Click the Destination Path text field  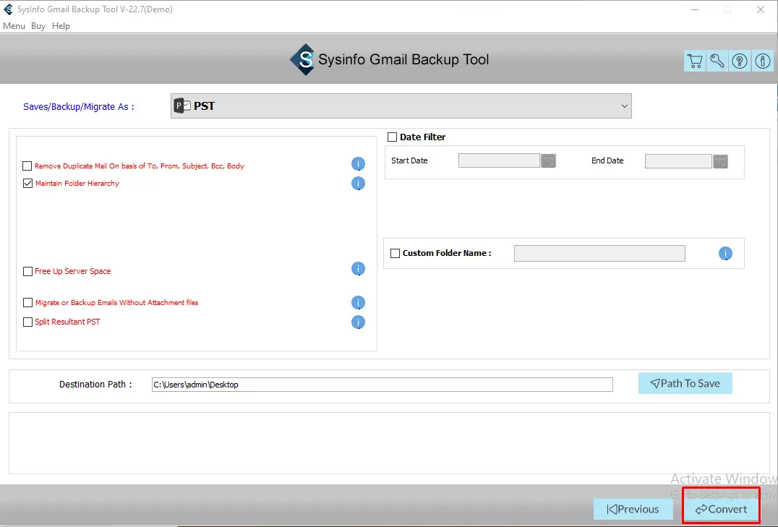tap(382, 385)
